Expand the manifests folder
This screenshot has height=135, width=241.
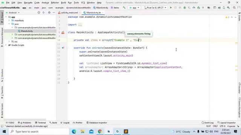click(9, 20)
